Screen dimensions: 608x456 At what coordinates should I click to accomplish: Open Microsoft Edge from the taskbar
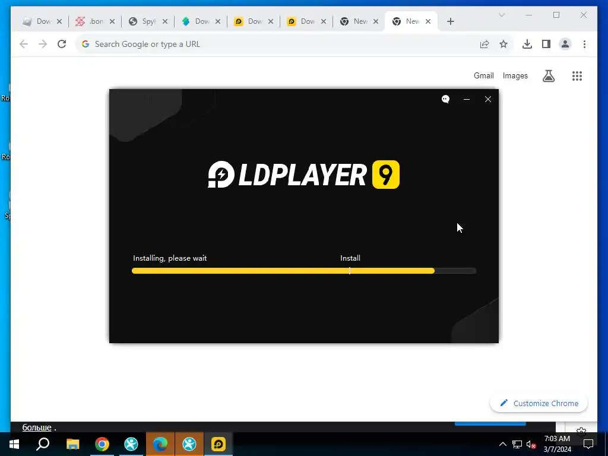pyautogui.click(x=160, y=444)
